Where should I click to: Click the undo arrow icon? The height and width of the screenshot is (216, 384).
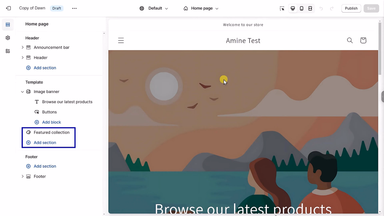coord(321,8)
